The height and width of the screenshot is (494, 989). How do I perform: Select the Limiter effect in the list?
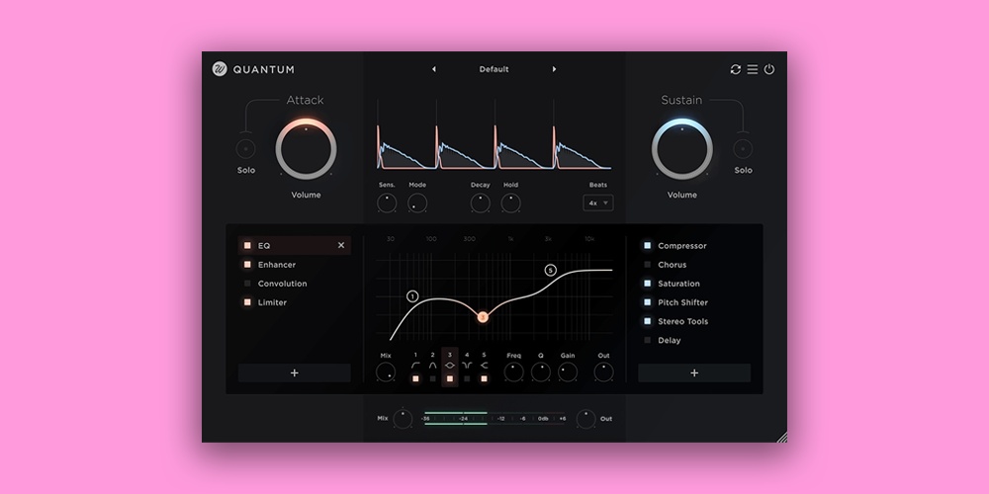pyautogui.click(x=272, y=302)
